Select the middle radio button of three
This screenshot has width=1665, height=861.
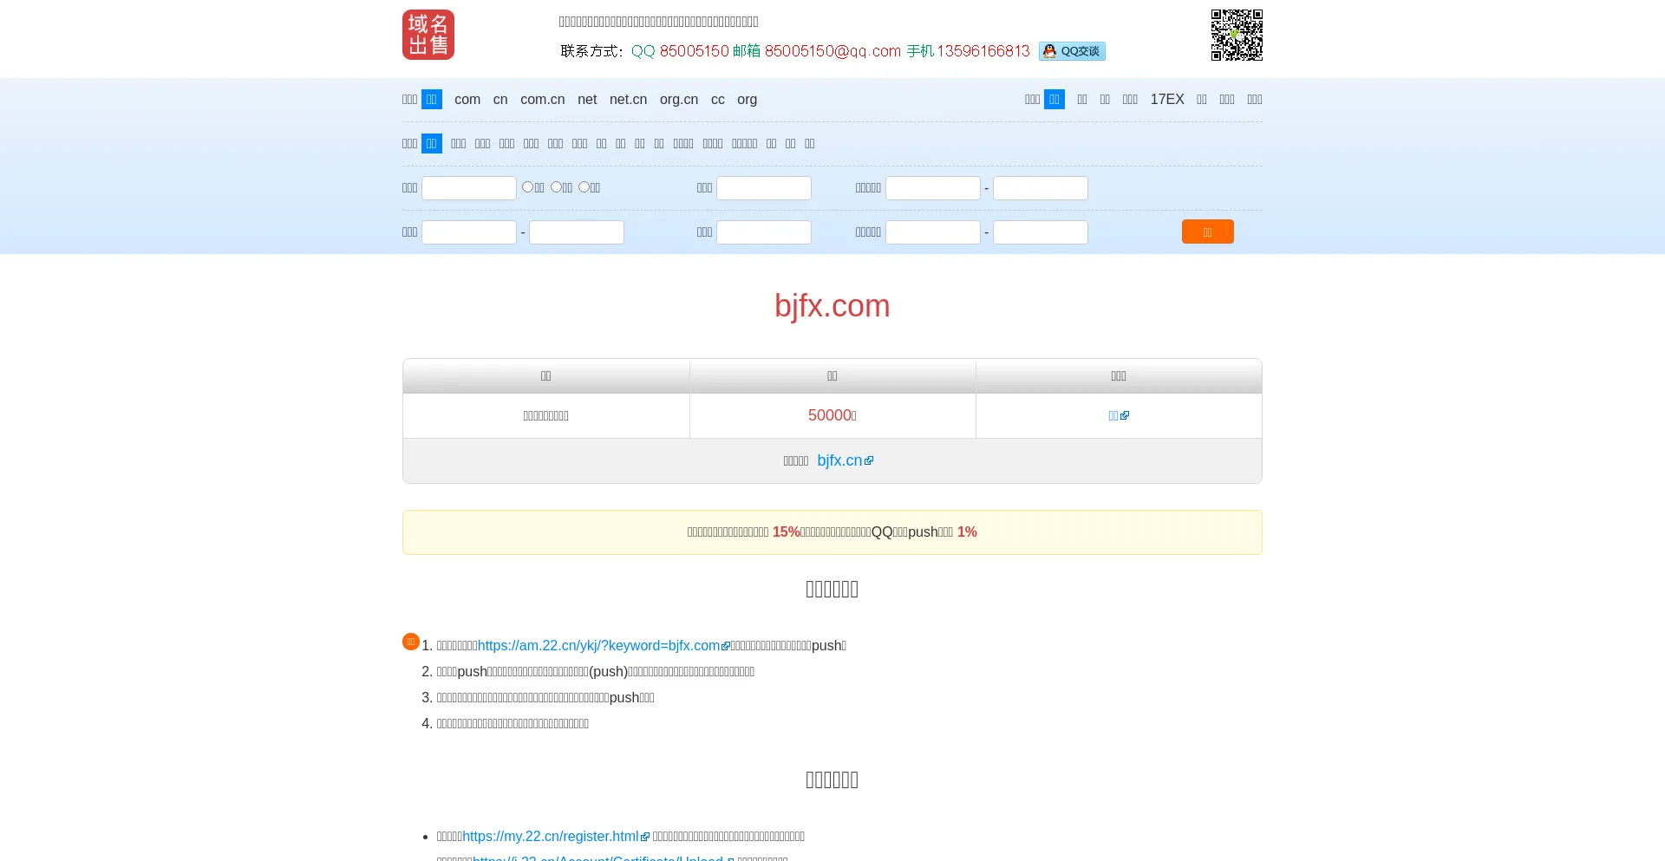click(x=556, y=187)
